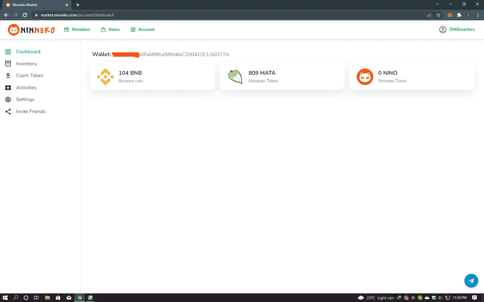Open the clock showing 11:24 PM

coord(460,298)
